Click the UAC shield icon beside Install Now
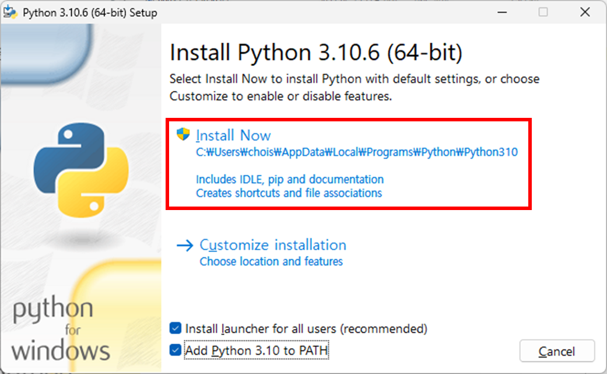Image resolution: width=607 pixels, height=374 pixels. pos(183,134)
